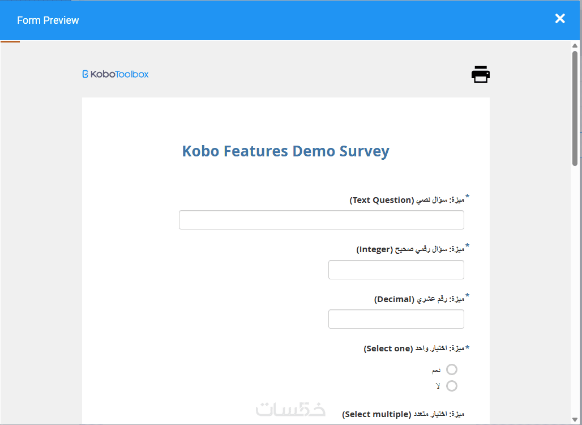Click the Text Question label
Screen dimensions: 582x425
pyautogui.click(x=407, y=200)
